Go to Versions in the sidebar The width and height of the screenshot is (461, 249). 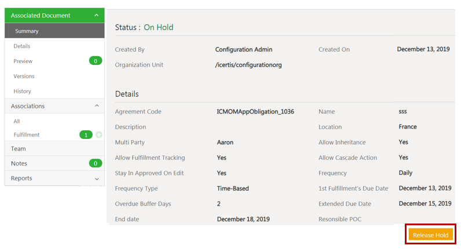click(x=24, y=76)
